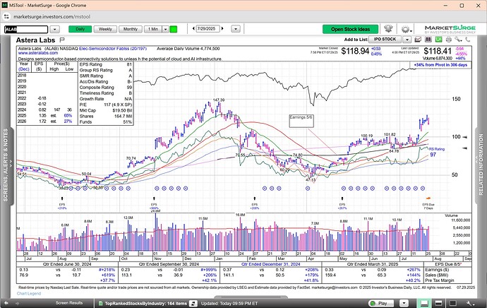Click the forward arrow in bottom bar
This screenshot has height=308, width=487.
17,303
